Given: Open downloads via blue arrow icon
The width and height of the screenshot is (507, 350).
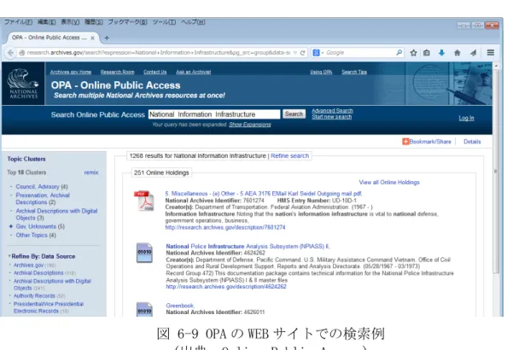Looking at the screenshot, I should click(441, 53).
